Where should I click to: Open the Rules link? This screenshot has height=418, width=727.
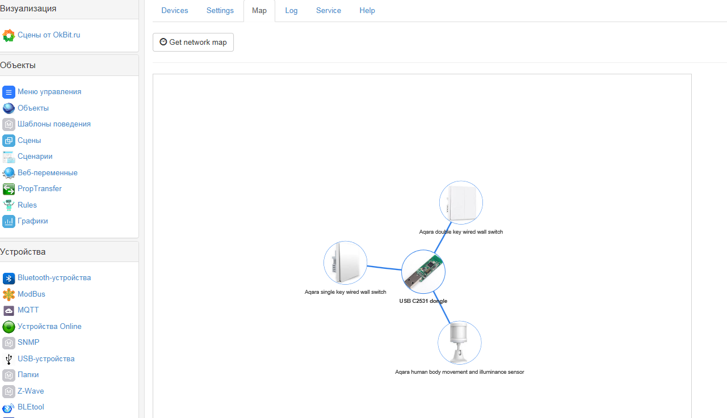click(x=27, y=205)
